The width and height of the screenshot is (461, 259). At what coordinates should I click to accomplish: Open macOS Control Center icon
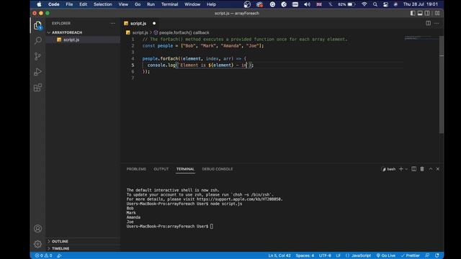385,4
